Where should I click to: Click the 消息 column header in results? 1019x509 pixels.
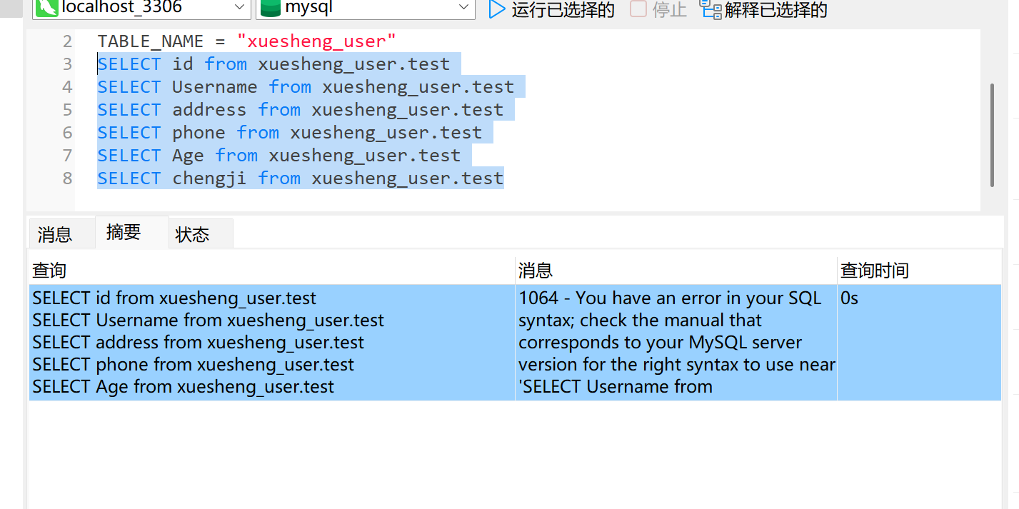[536, 271]
